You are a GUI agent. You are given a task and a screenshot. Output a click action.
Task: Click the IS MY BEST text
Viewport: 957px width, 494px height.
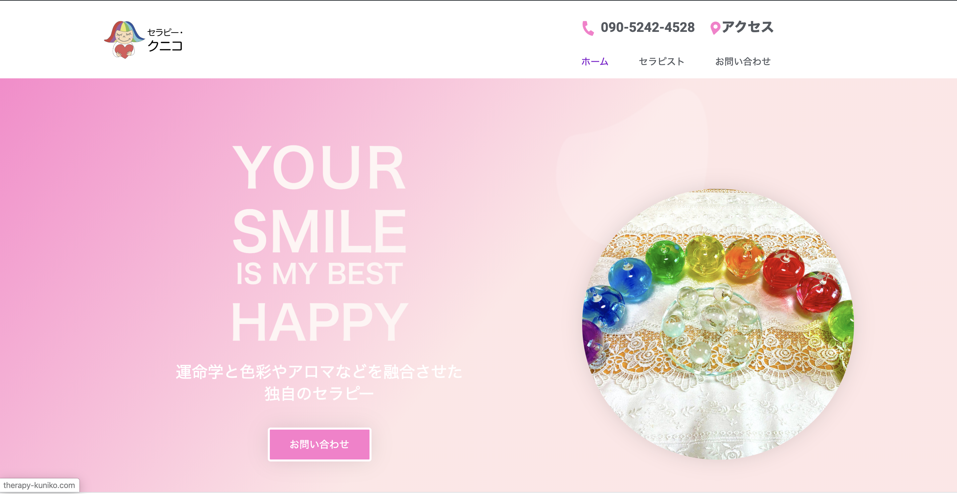tap(319, 274)
